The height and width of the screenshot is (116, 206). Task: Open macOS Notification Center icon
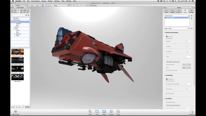[193, 1]
